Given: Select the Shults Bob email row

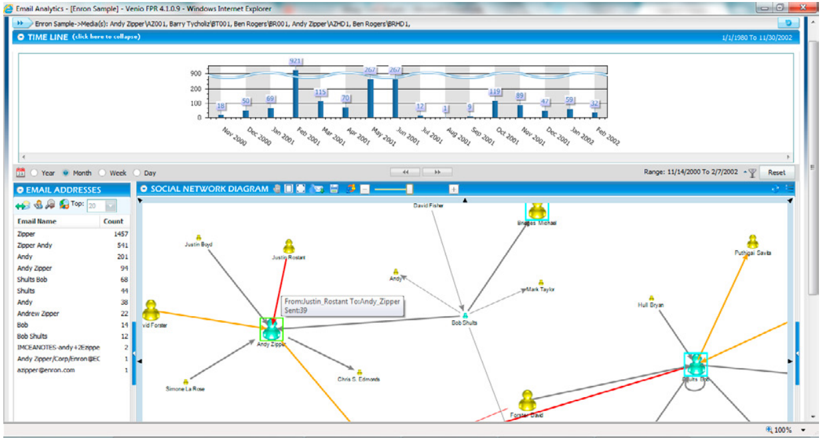Looking at the screenshot, I should (x=72, y=280).
